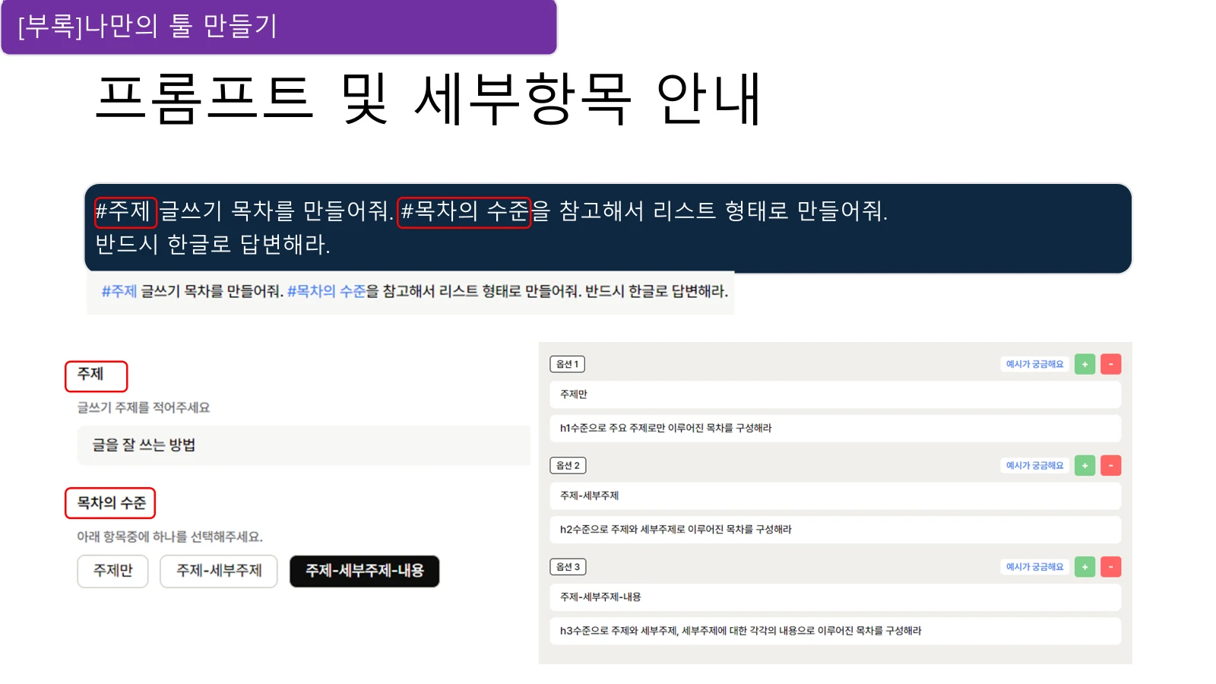Click the 주제만 name field in 옵션 1
Viewport: 1216px width, 684px height.
[835, 394]
